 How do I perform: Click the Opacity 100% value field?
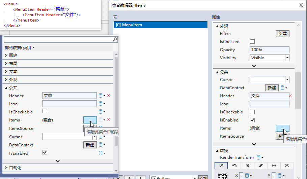(x=269, y=50)
